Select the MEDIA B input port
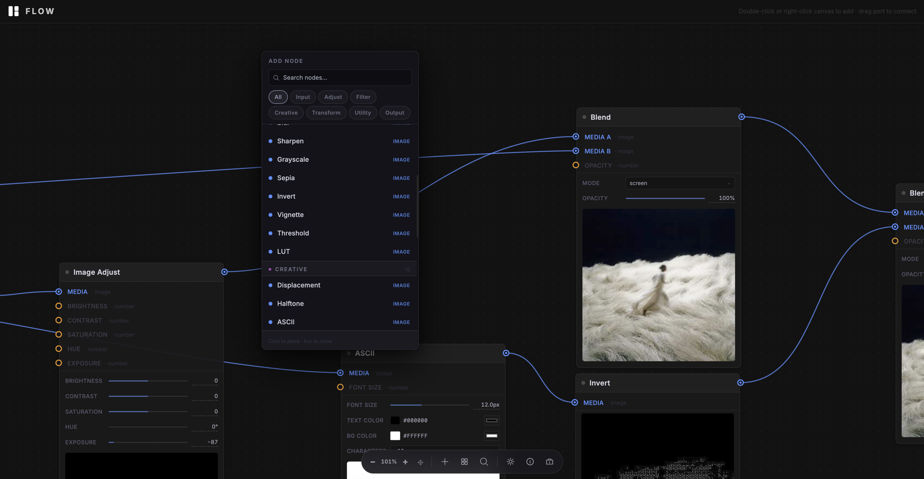Screen dimensions: 924x479 pyautogui.click(x=576, y=151)
